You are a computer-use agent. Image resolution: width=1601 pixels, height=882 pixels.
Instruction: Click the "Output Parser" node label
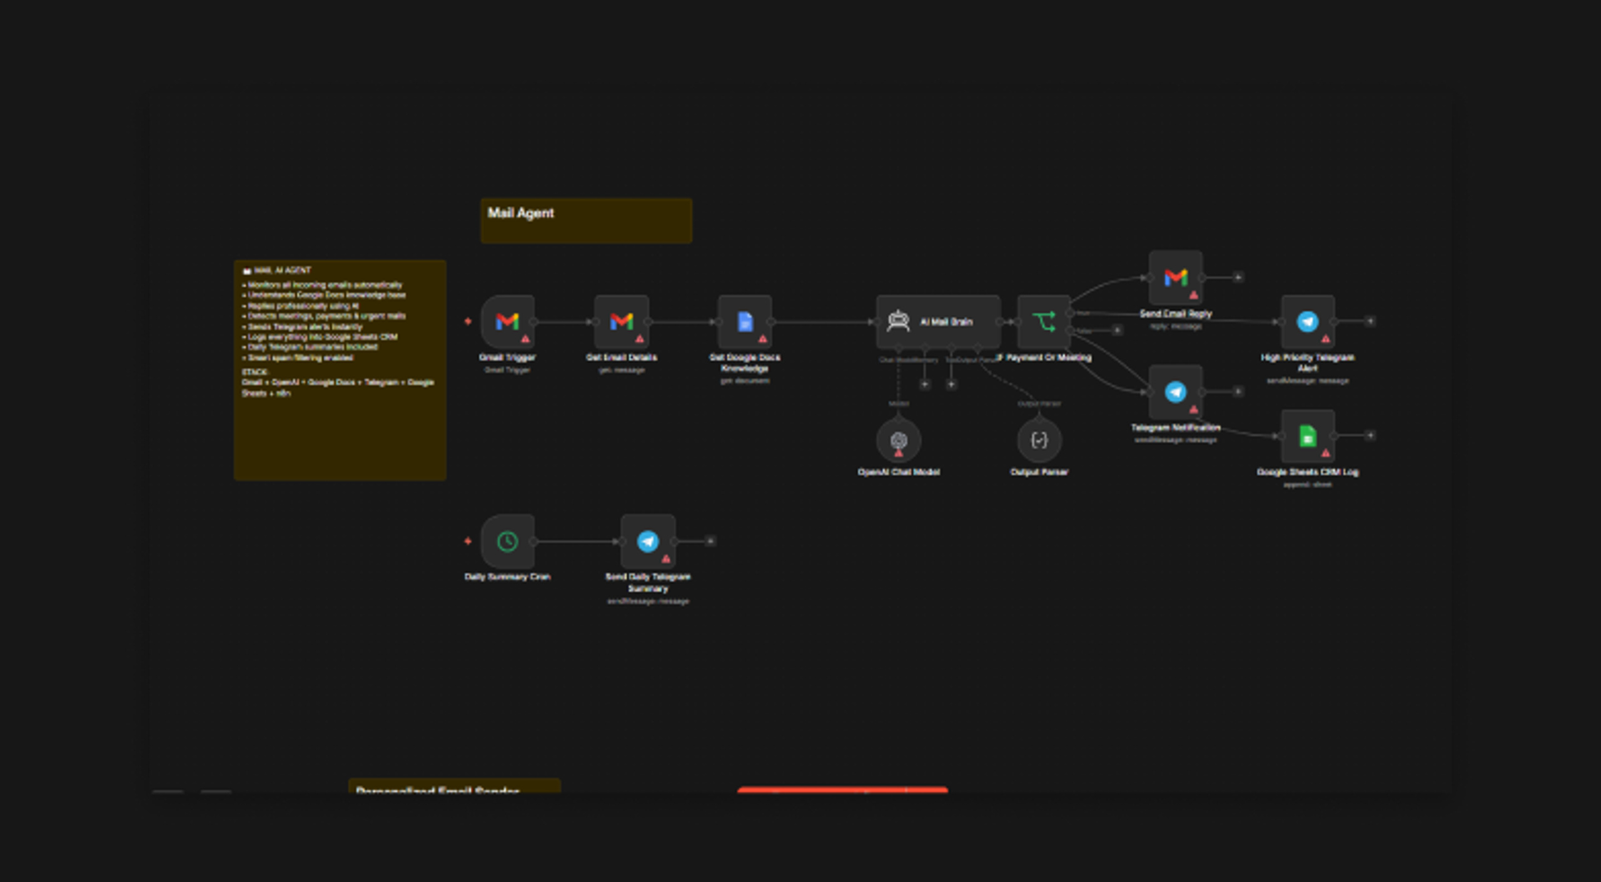tap(1039, 472)
